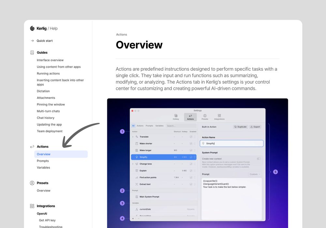Click the Action Name input field
Viewport: 326px width, 228px height.
[231, 144]
